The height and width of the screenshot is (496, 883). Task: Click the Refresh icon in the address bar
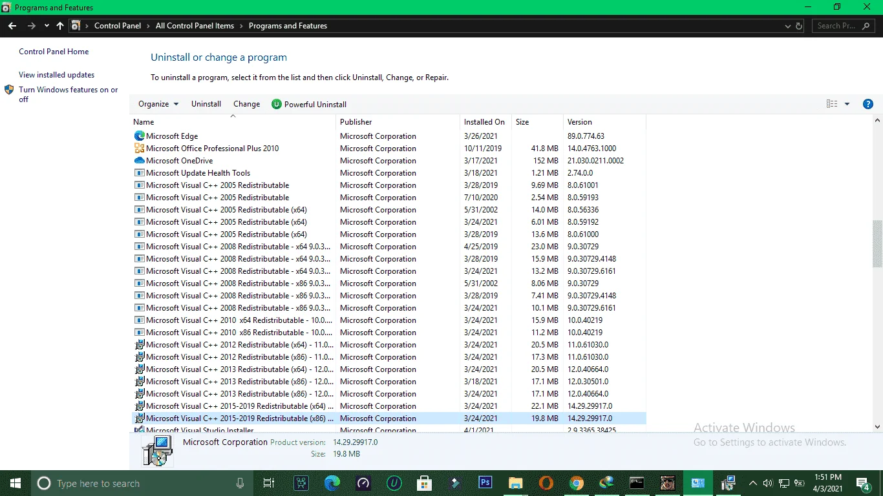[799, 26]
